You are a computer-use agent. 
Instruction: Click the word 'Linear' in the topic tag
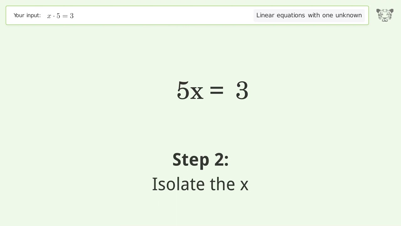(265, 15)
